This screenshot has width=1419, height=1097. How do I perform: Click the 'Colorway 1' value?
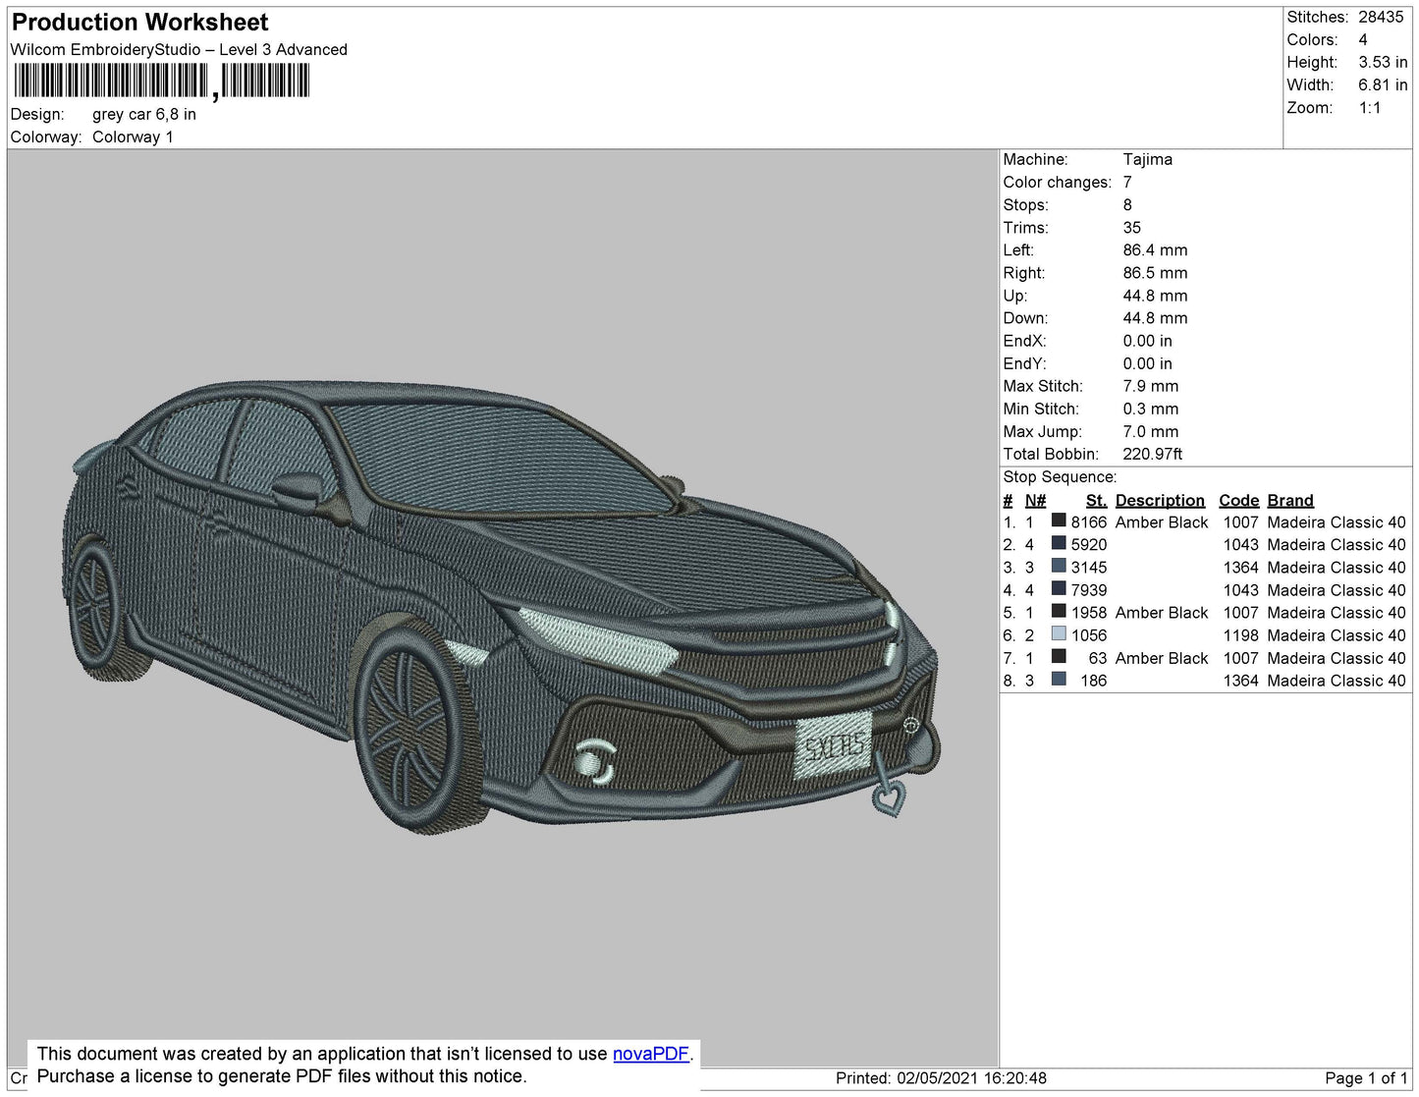[x=133, y=137]
